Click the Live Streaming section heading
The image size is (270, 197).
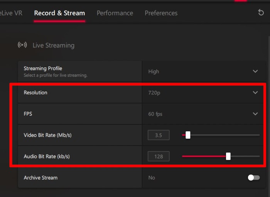click(x=54, y=45)
